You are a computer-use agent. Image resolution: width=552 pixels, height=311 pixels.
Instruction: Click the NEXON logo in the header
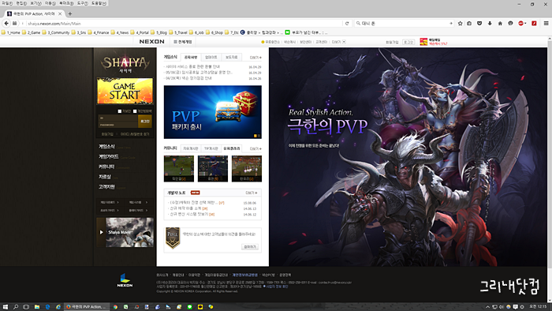(151, 42)
